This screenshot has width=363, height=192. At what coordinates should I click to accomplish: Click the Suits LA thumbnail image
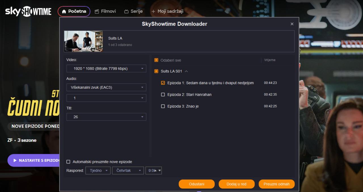tap(83, 41)
